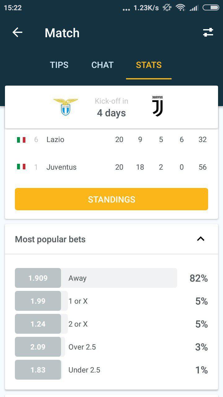Select the STATS tab
223x397 pixels.
149,65
